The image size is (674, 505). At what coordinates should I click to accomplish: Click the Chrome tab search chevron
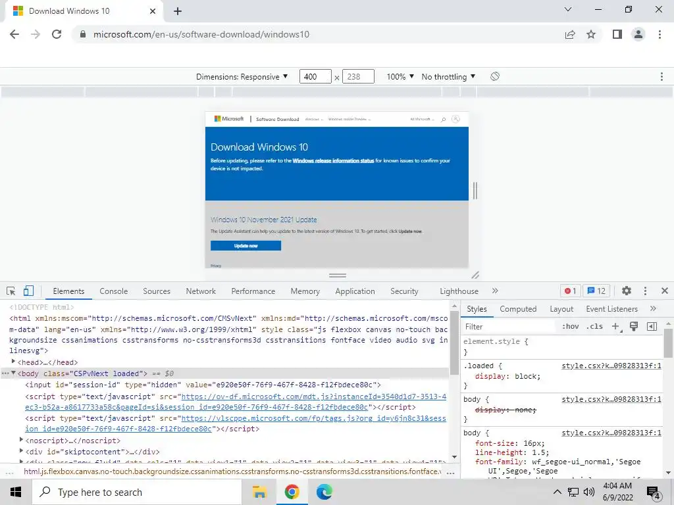tap(568, 9)
